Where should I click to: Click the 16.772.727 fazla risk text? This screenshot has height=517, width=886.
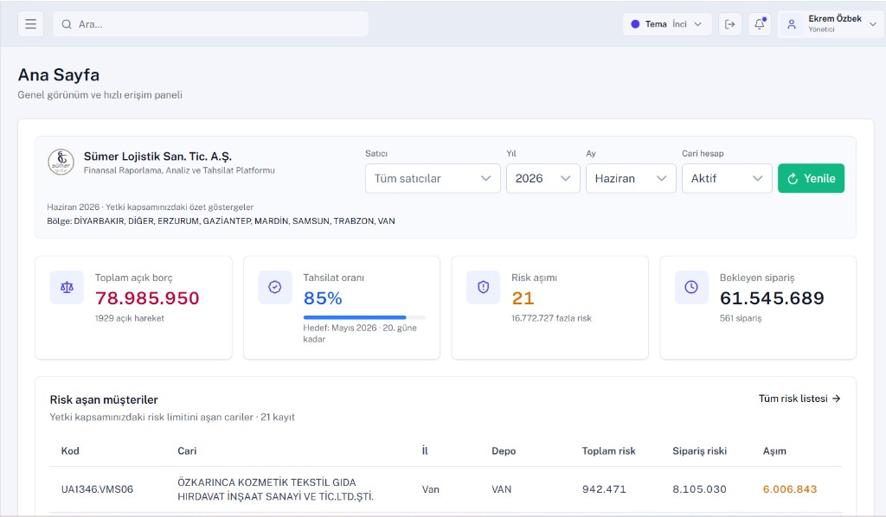coord(551,318)
